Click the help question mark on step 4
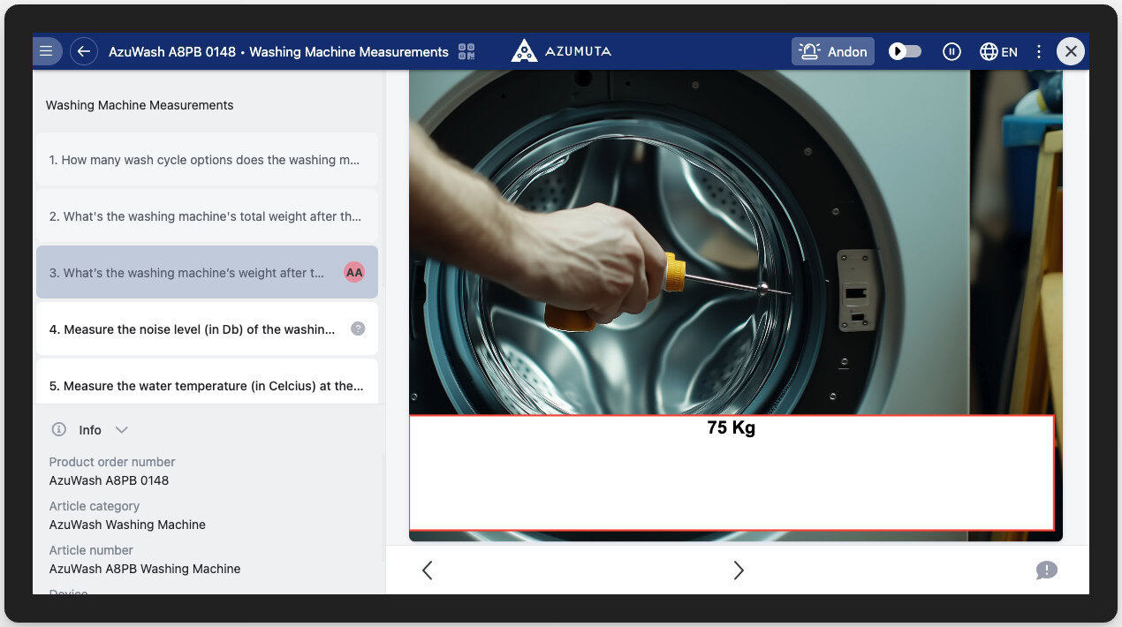 [358, 328]
